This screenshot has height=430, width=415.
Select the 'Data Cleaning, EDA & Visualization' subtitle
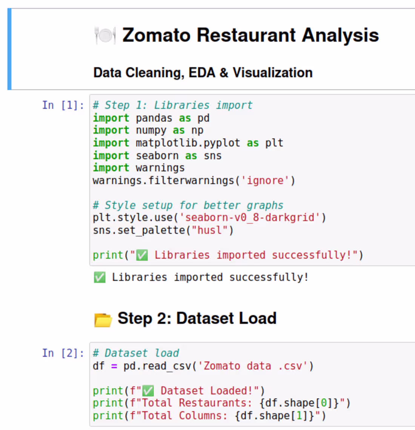coord(203,72)
